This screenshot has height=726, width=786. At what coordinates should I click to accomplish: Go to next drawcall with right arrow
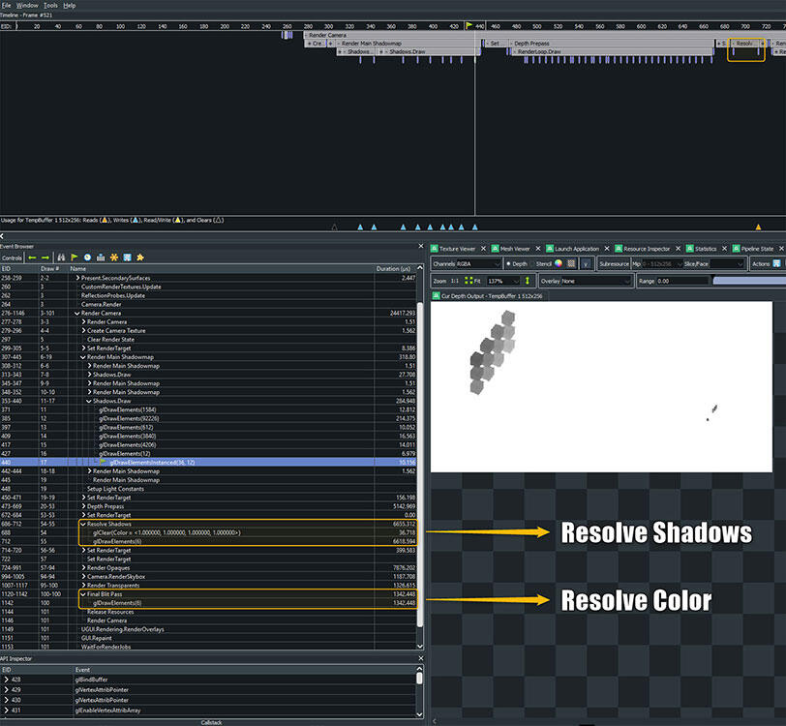pos(45,257)
